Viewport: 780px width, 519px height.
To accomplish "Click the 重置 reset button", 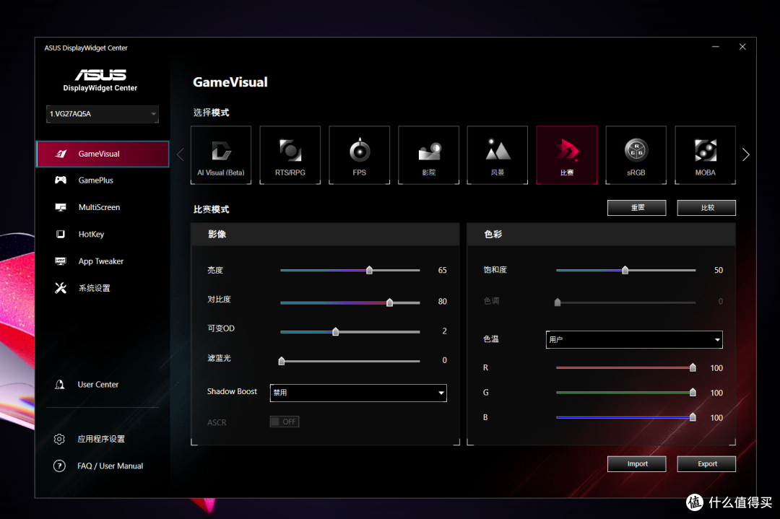I will point(637,208).
